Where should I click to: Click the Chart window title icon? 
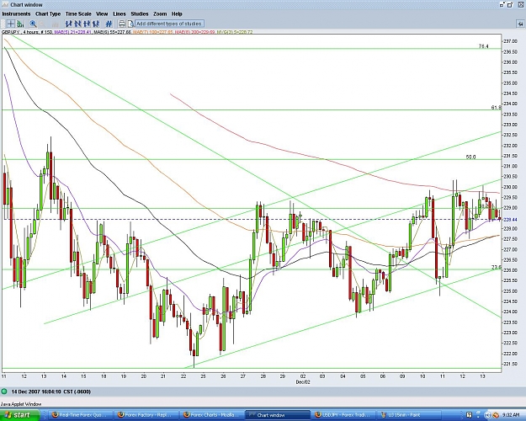5,5
